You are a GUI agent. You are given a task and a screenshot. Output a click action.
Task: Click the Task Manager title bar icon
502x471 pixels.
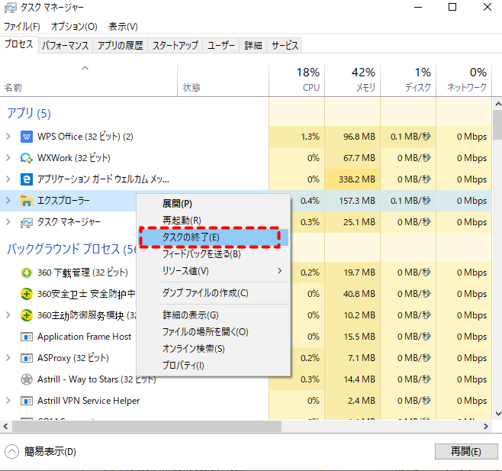pos(10,8)
